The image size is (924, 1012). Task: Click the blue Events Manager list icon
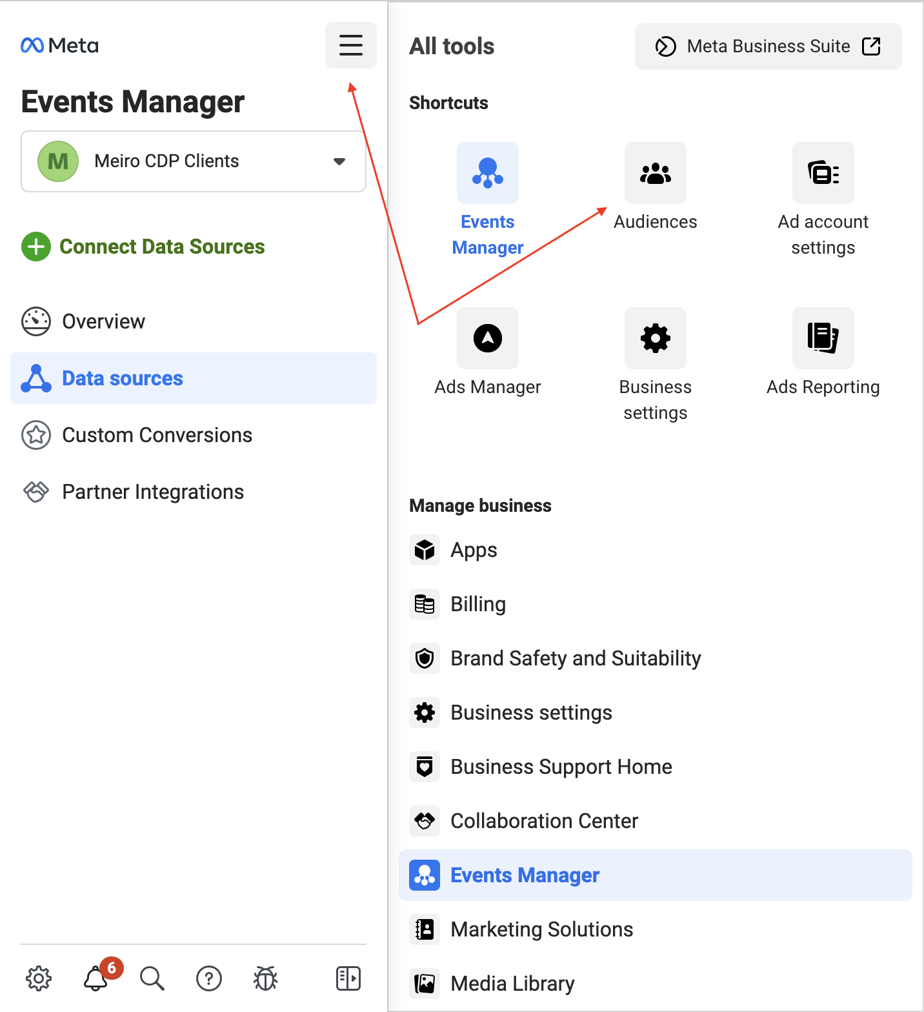pos(425,875)
